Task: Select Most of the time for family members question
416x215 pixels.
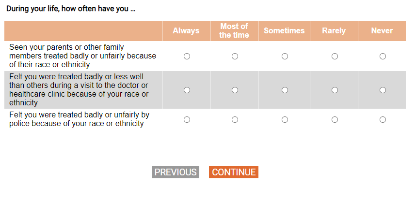Action: 235,57
